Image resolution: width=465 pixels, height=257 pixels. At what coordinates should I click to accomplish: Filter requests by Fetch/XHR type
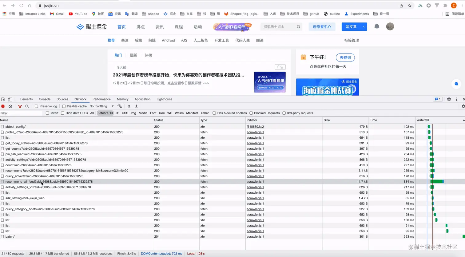pyautogui.click(x=105, y=113)
